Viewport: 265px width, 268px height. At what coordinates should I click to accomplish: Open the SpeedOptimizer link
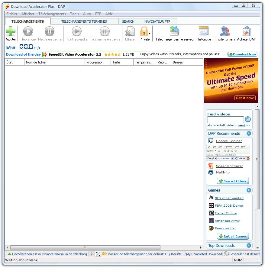(x=229, y=166)
